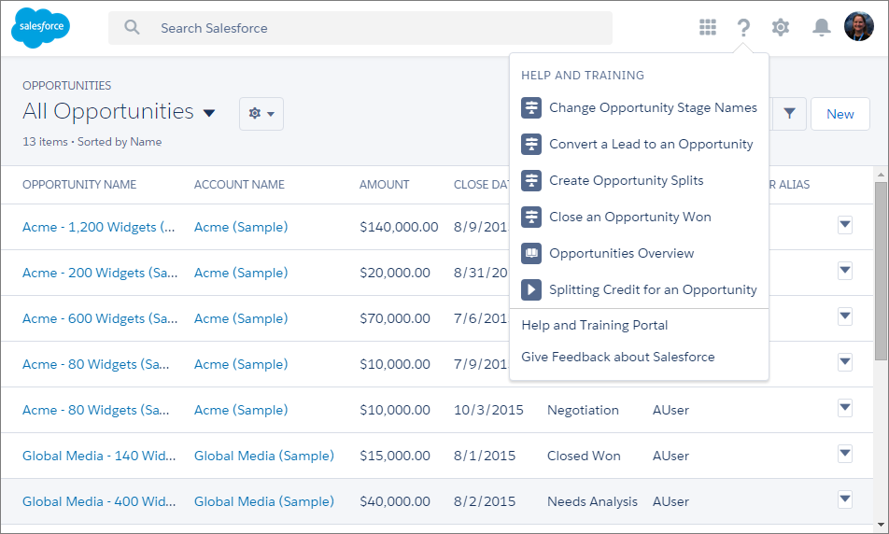Click the scrollbar down arrow

881,525
